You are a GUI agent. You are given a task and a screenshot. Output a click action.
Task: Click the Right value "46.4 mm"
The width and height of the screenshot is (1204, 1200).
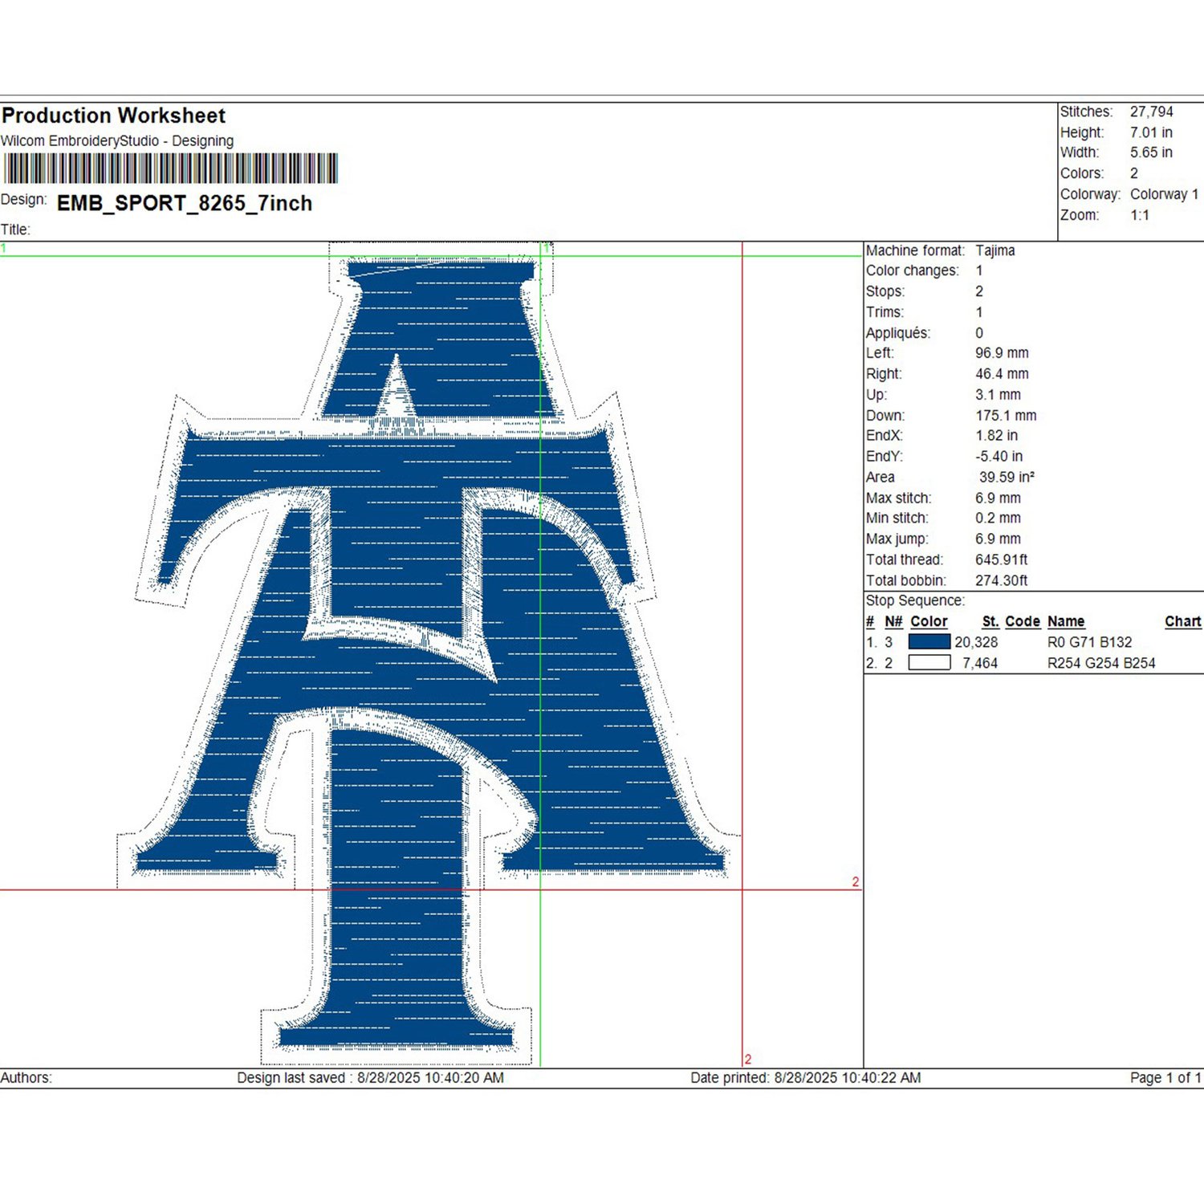[1002, 374]
